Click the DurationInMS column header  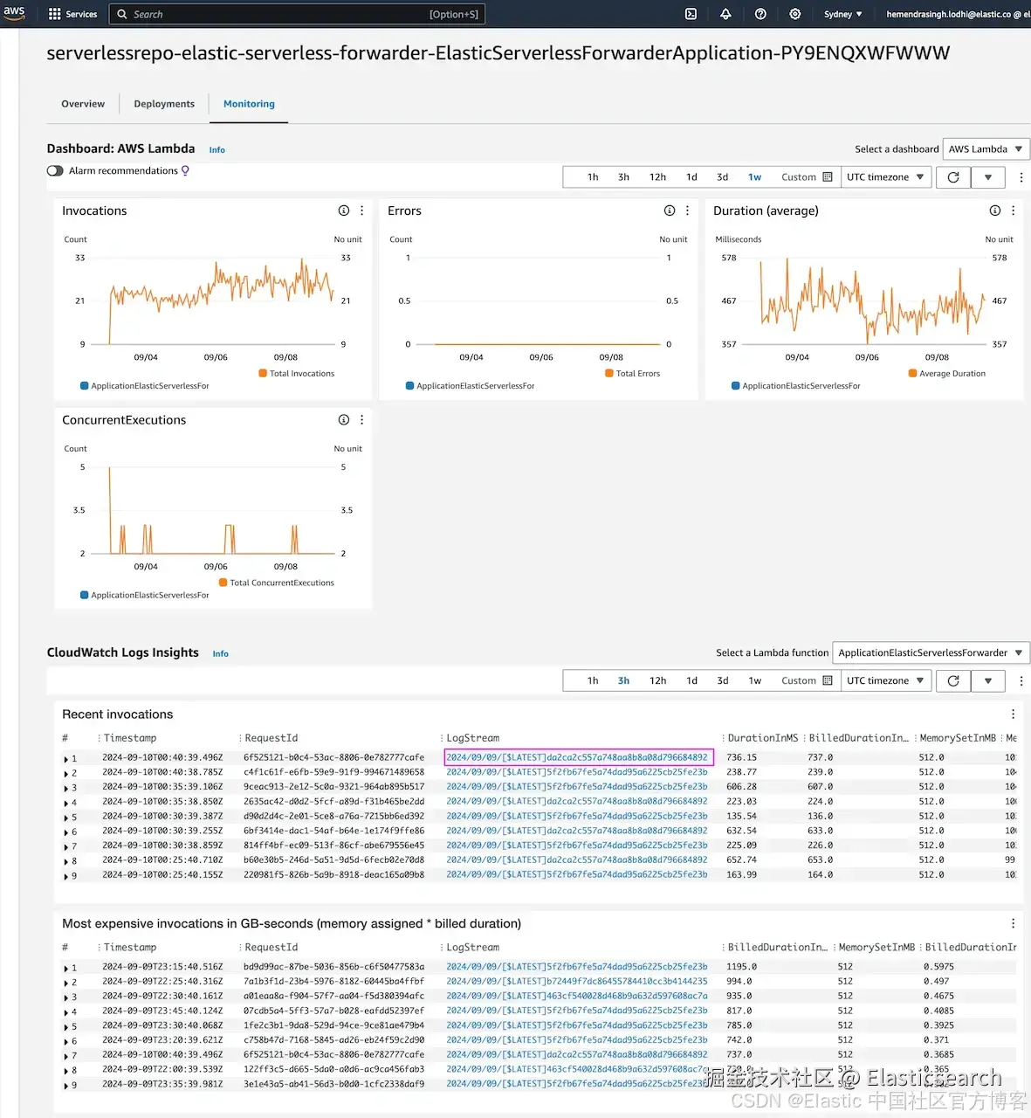763,738
